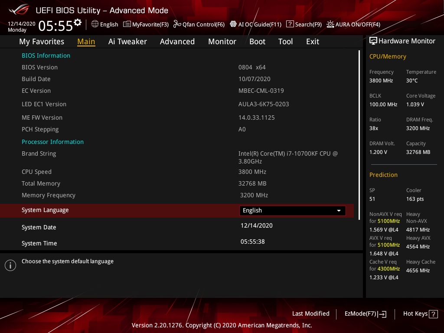Open Qfan Control fan icon
The height and width of the screenshot is (333, 444).
177,24
